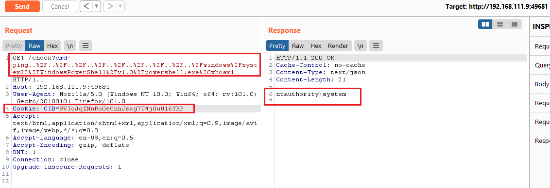Click the Response panel heading
Screen dimensions: 550x188
(x=284, y=31)
